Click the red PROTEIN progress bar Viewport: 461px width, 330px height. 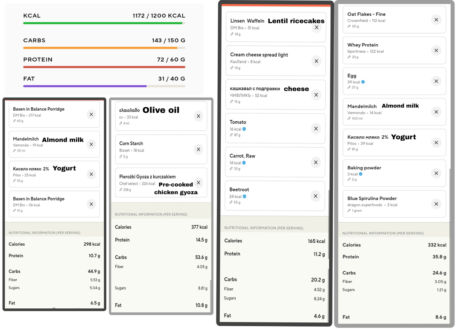pyautogui.click(x=104, y=67)
